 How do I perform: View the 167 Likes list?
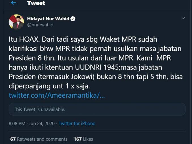click(x=83, y=139)
